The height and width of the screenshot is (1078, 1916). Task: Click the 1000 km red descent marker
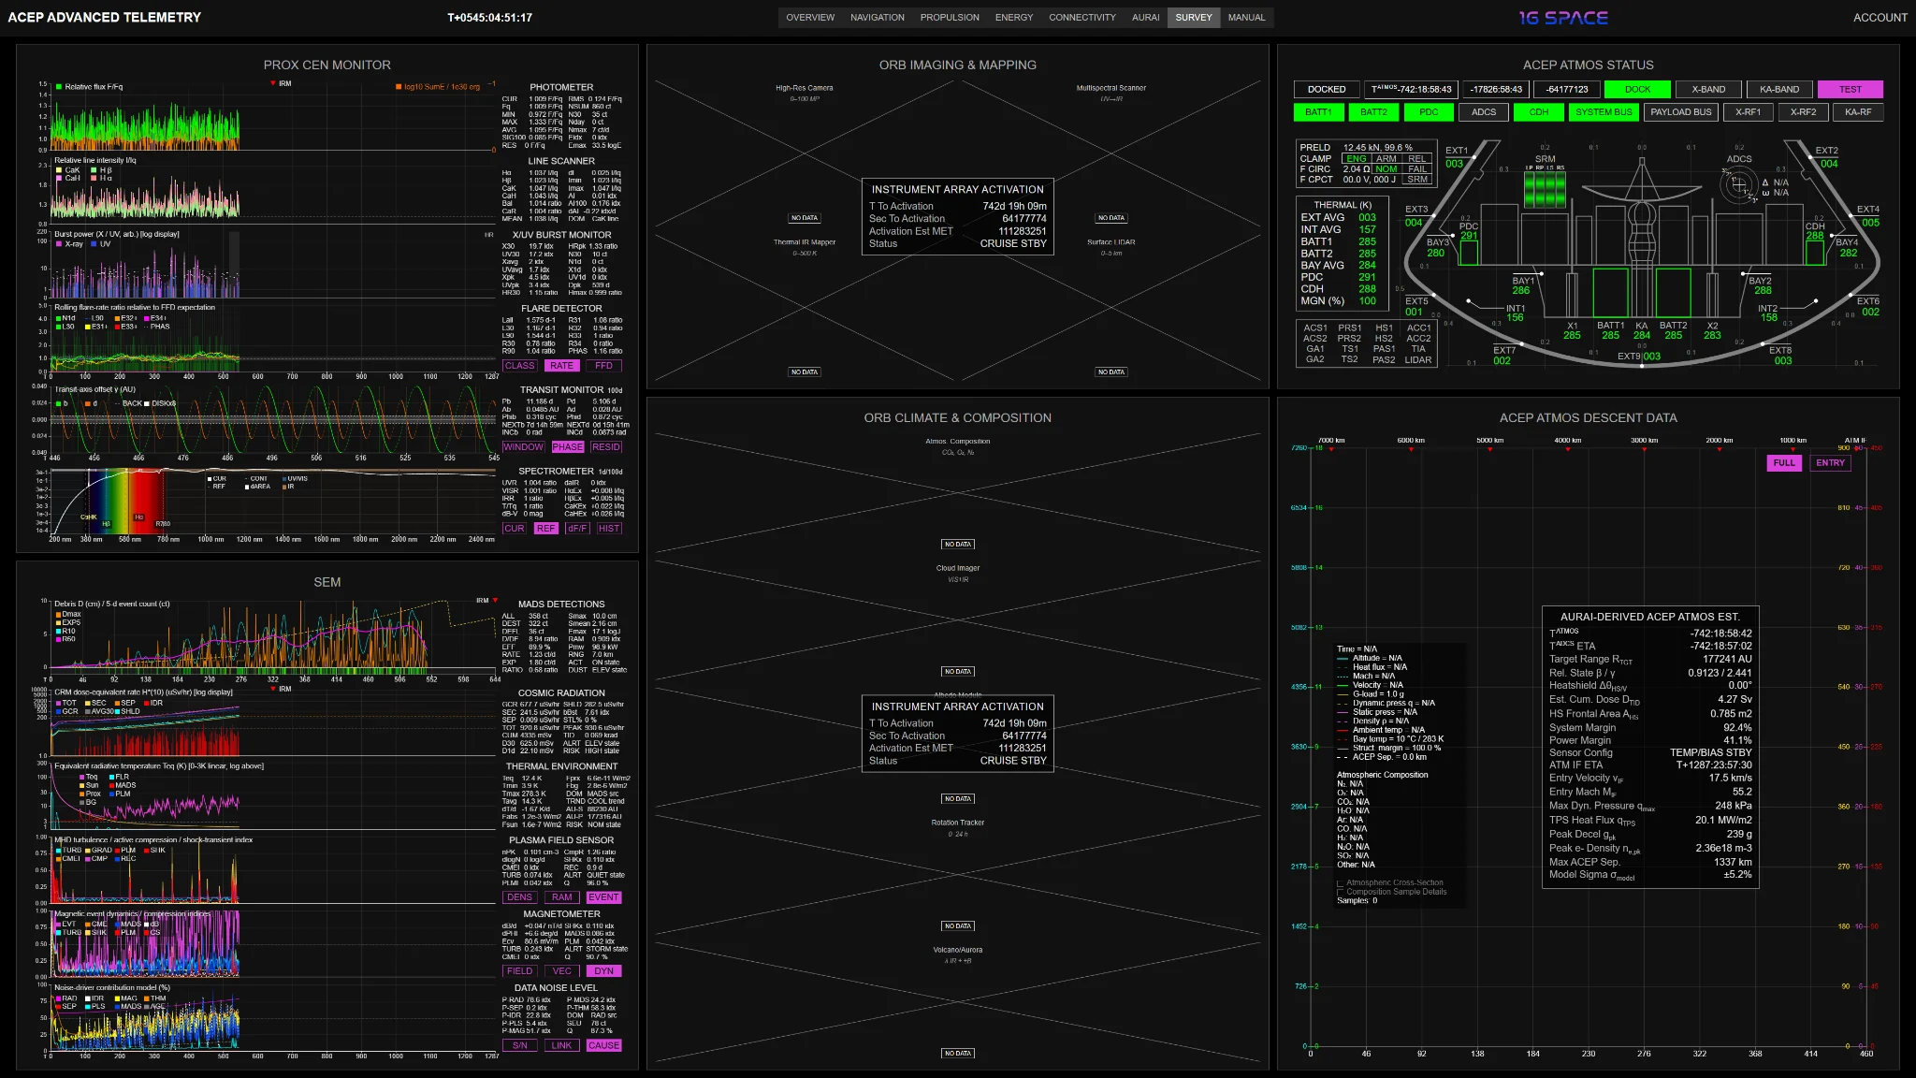[1793, 449]
